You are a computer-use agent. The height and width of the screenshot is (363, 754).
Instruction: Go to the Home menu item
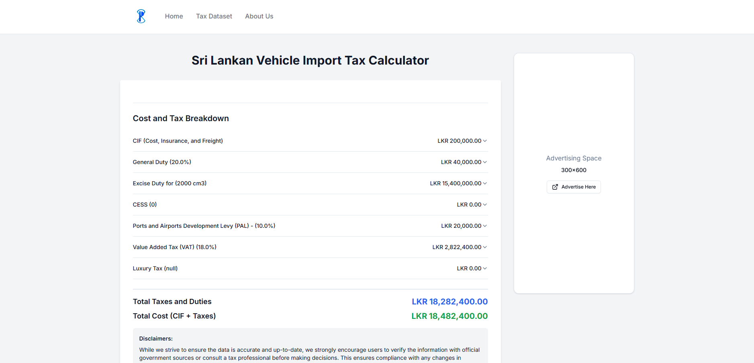click(174, 16)
